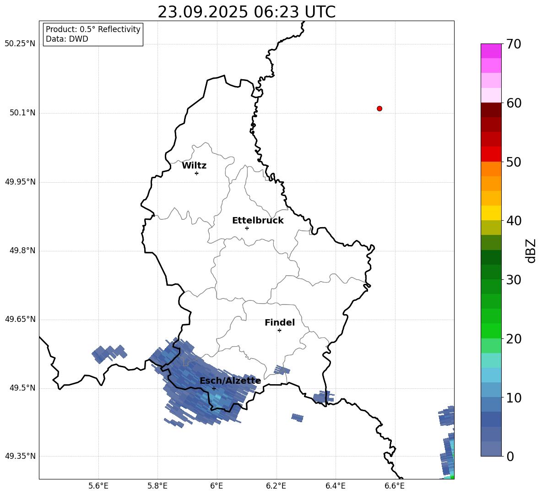
Task: Click the 6.2°E longitude label
Action: (276, 486)
